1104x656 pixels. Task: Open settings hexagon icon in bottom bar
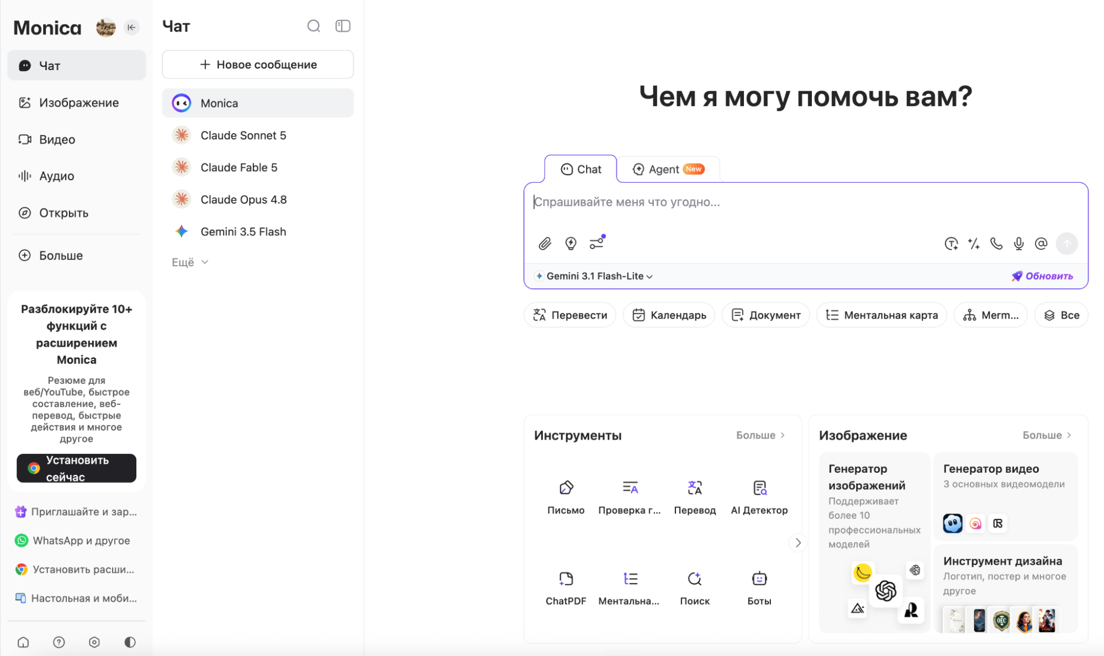(x=94, y=642)
